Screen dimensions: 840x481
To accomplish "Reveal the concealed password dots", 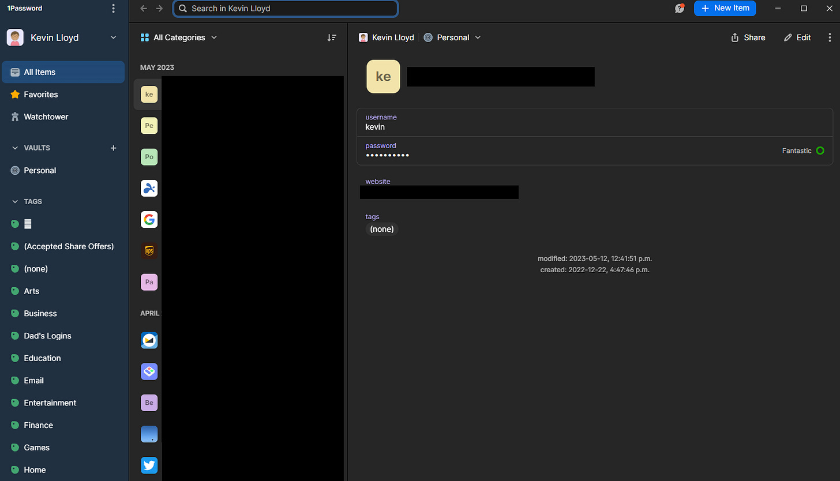I will pyautogui.click(x=387, y=155).
